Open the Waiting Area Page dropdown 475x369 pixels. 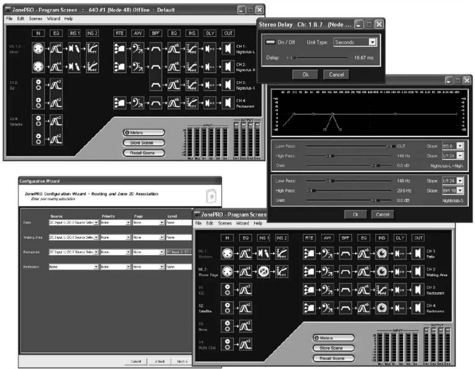pyautogui.click(x=148, y=237)
